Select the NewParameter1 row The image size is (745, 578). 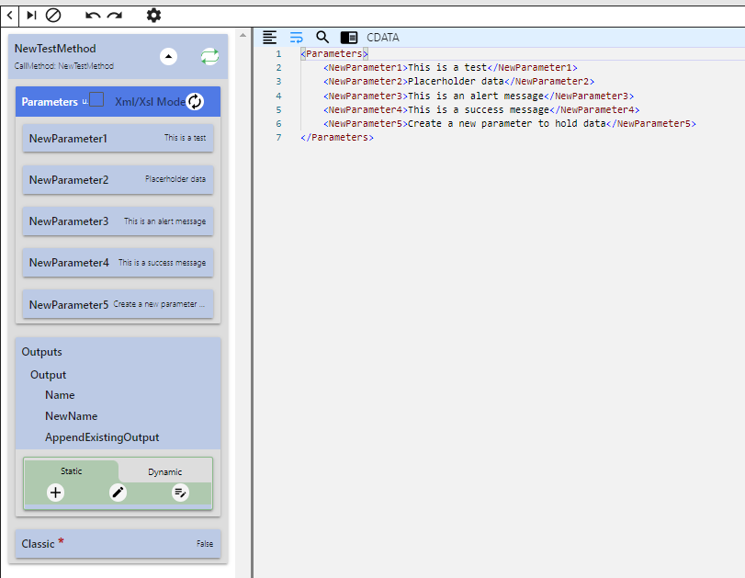coord(118,139)
